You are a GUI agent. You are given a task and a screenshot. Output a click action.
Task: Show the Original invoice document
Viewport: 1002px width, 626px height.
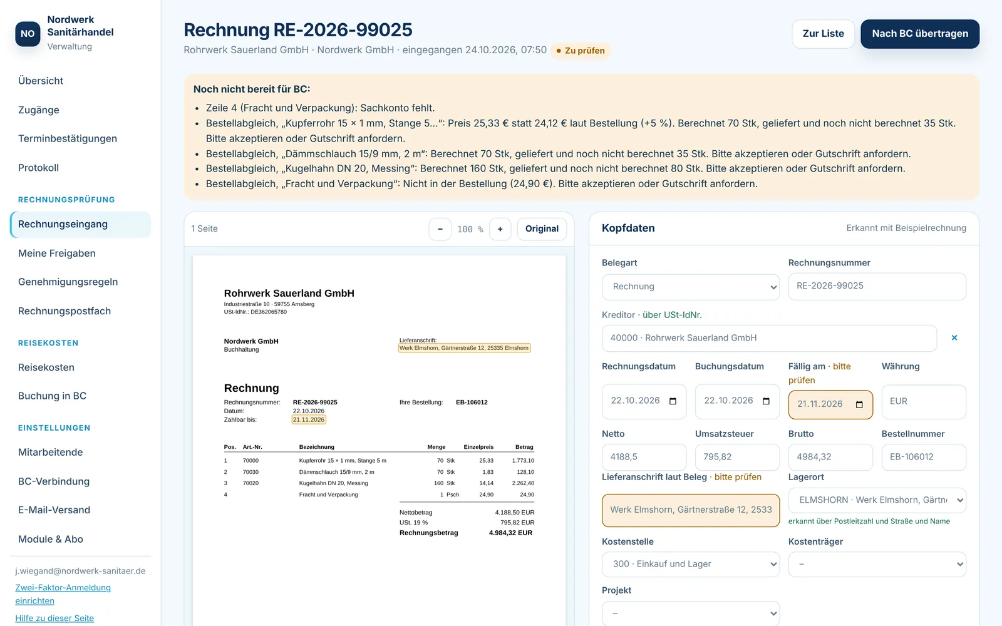(542, 229)
